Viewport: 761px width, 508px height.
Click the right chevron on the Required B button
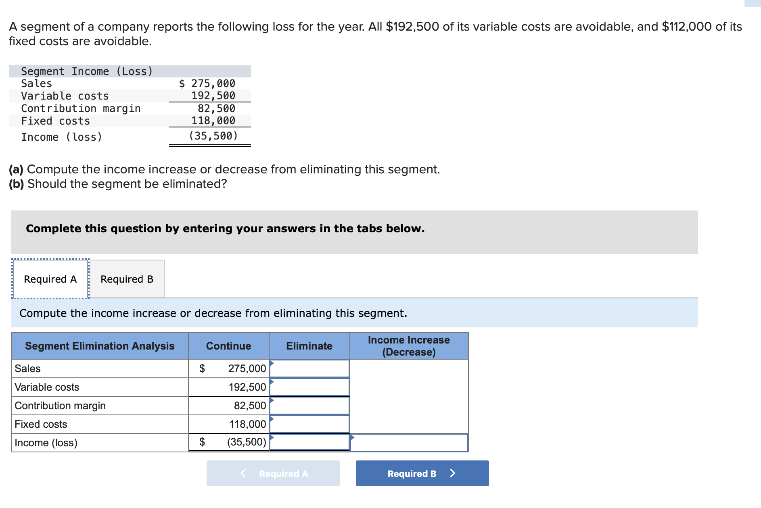(x=454, y=473)
